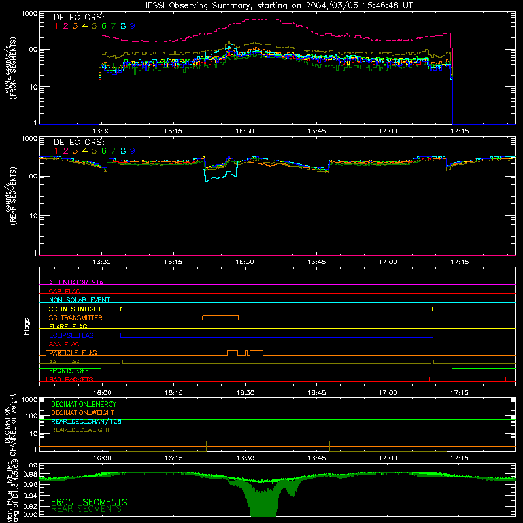Click the NON_SOLAR_EVENT flag label

79,300
